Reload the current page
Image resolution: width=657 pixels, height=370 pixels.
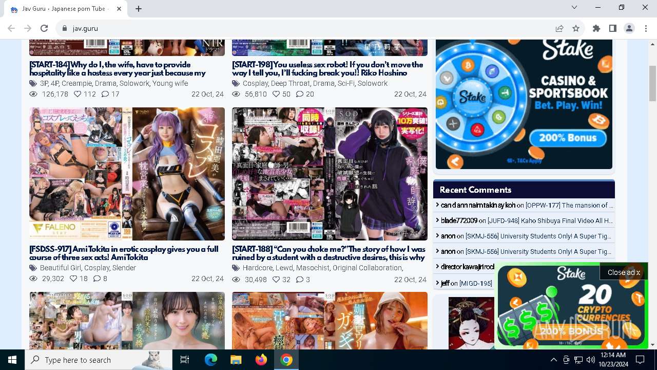[44, 28]
